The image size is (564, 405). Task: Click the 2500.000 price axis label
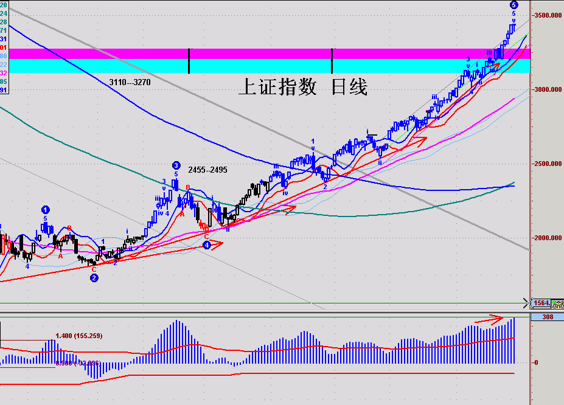548,164
